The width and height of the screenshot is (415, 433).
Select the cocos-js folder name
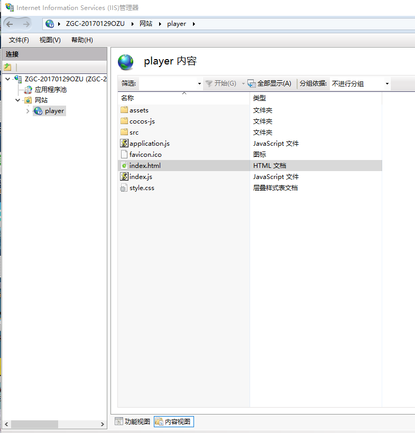(x=142, y=121)
